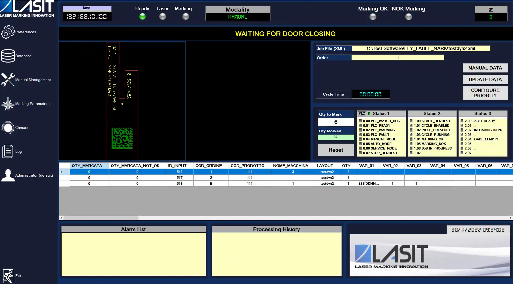
Task: Click the row selector arrow of first row
Action: coord(62,172)
